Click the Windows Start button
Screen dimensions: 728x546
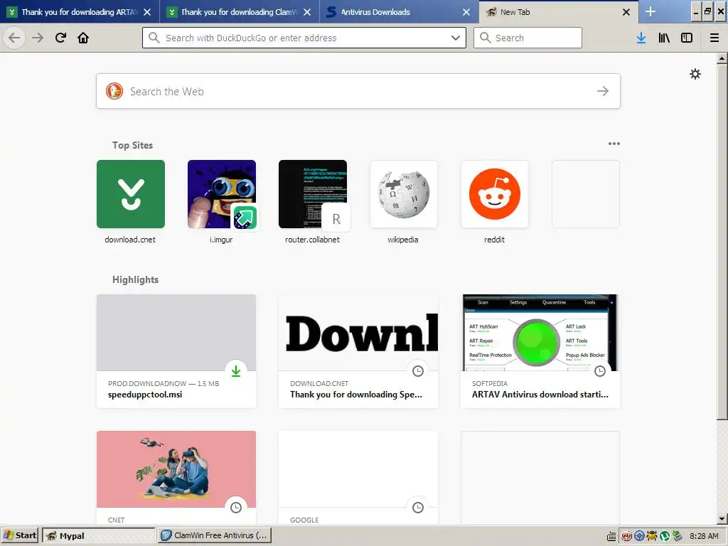coord(21,535)
